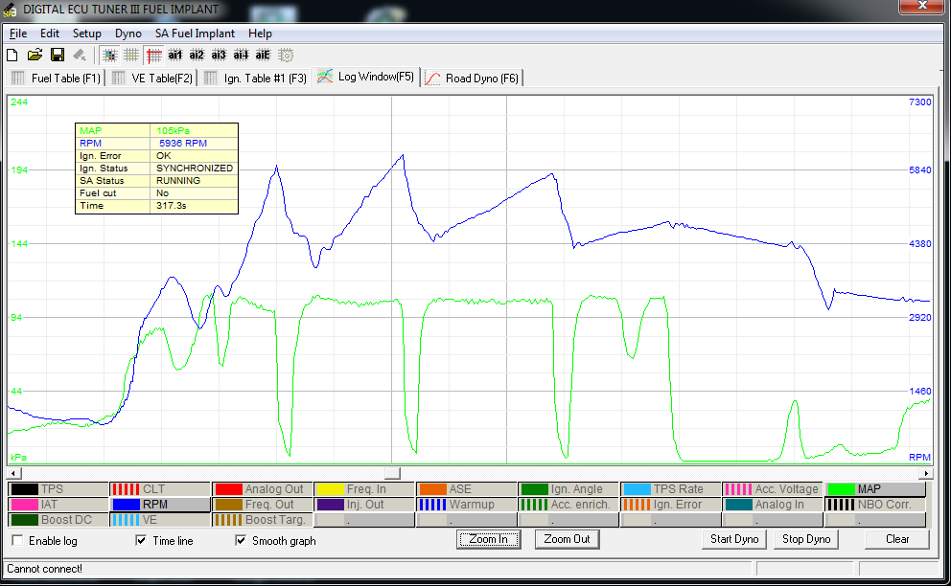Click the SYNCHRONIZED Ign. Status value
The width and height of the screenshot is (951, 586).
pos(195,168)
